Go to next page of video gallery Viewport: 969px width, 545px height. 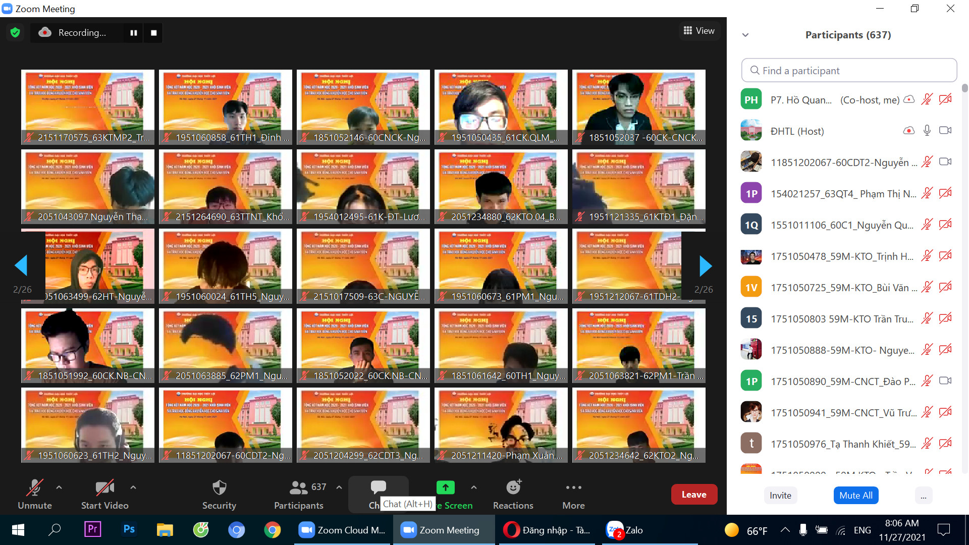705,266
